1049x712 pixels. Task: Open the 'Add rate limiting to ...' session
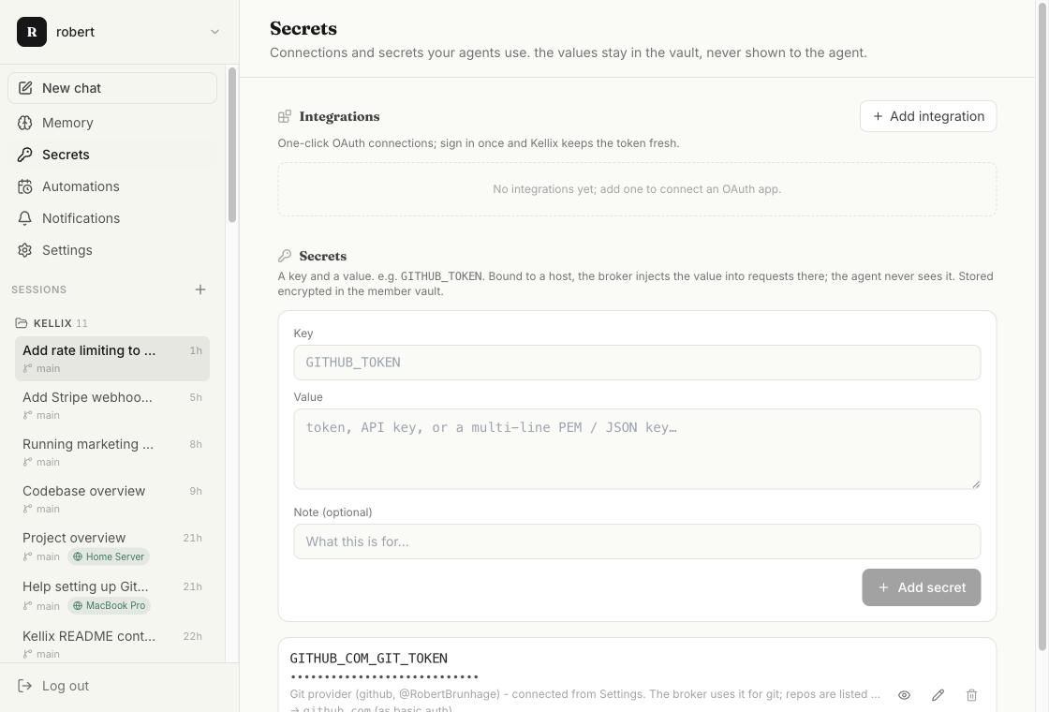coord(112,359)
